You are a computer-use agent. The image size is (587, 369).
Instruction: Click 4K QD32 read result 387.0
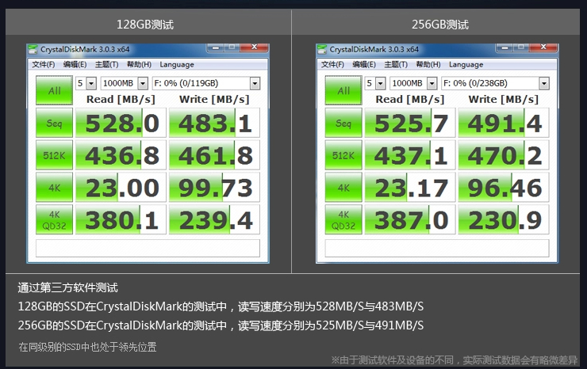coord(410,219)
